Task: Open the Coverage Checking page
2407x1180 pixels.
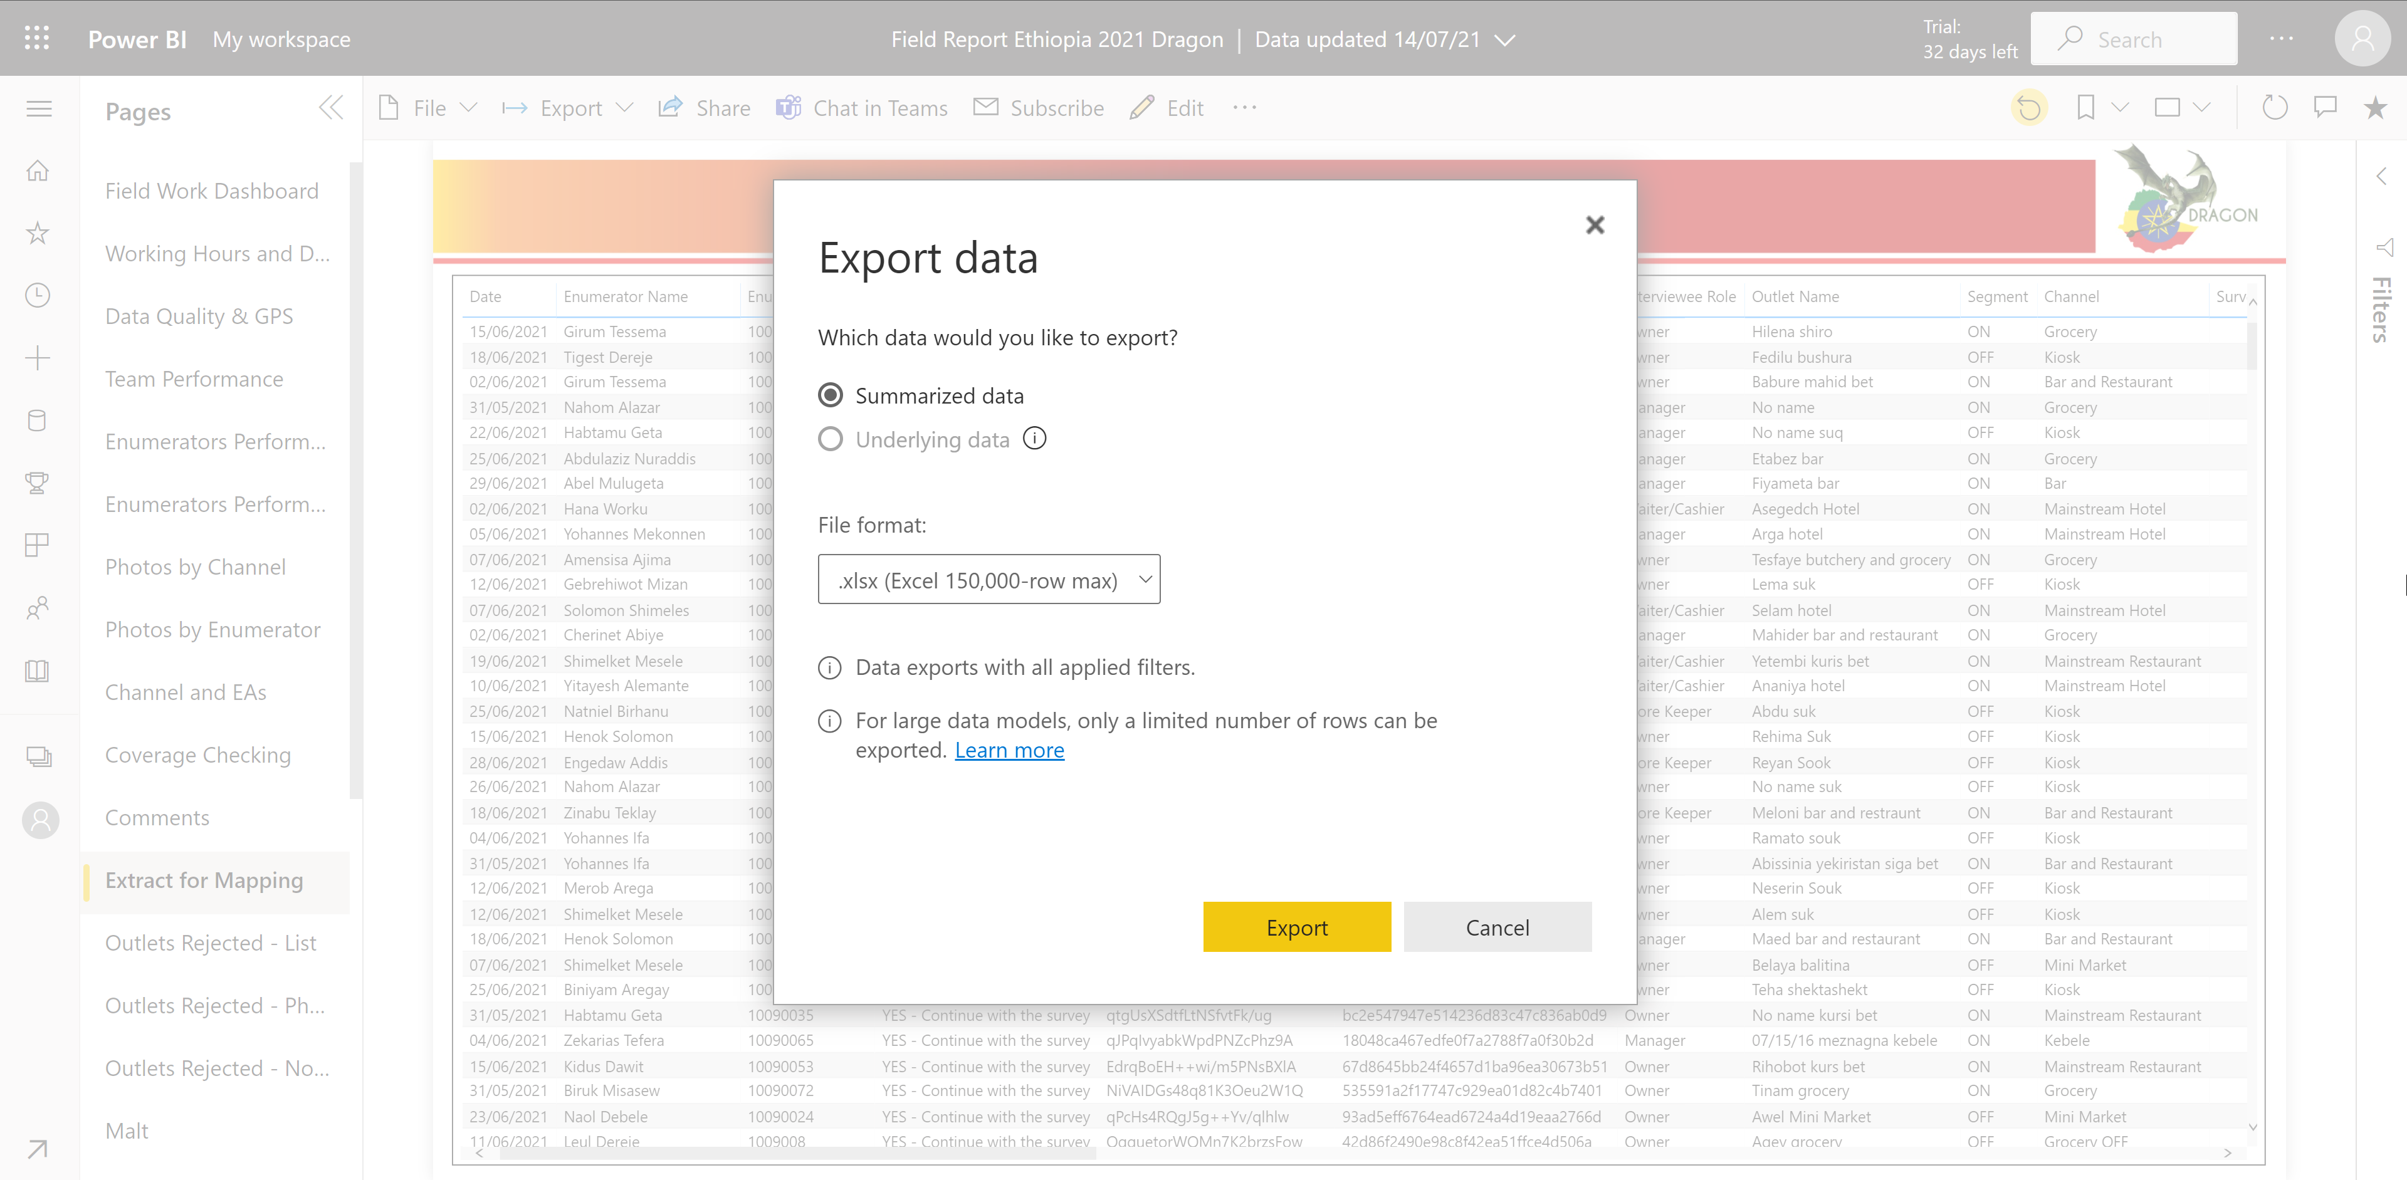Action: pos(198,754)
